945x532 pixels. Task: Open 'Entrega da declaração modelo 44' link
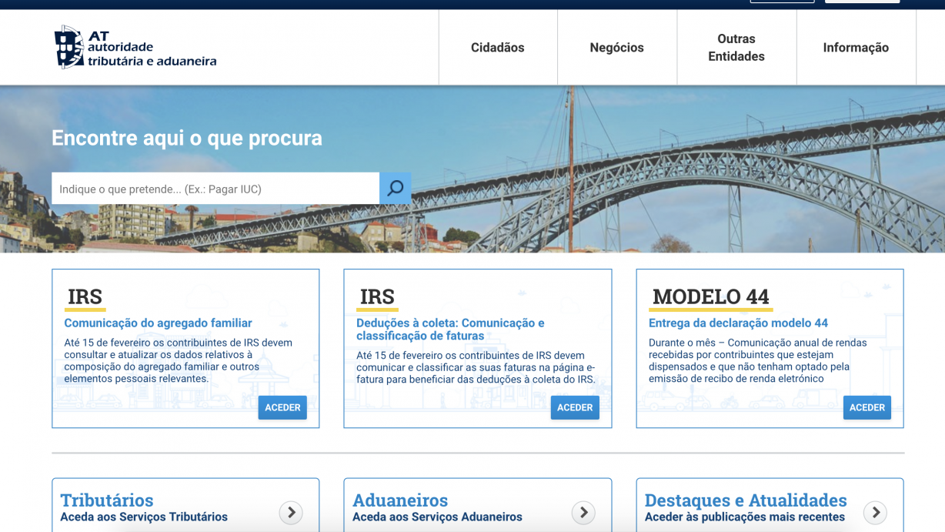[x=739, y=323]
